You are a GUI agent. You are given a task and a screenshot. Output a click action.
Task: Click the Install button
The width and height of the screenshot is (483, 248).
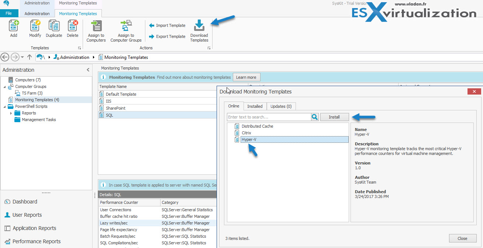334,117
